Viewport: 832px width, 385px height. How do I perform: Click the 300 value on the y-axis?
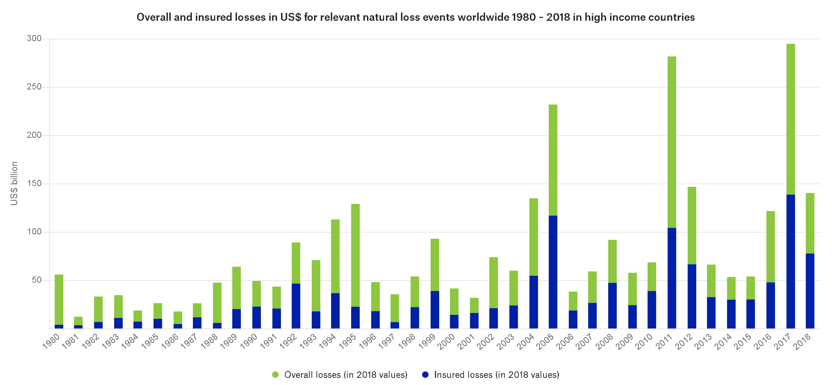tap(34, 38)
